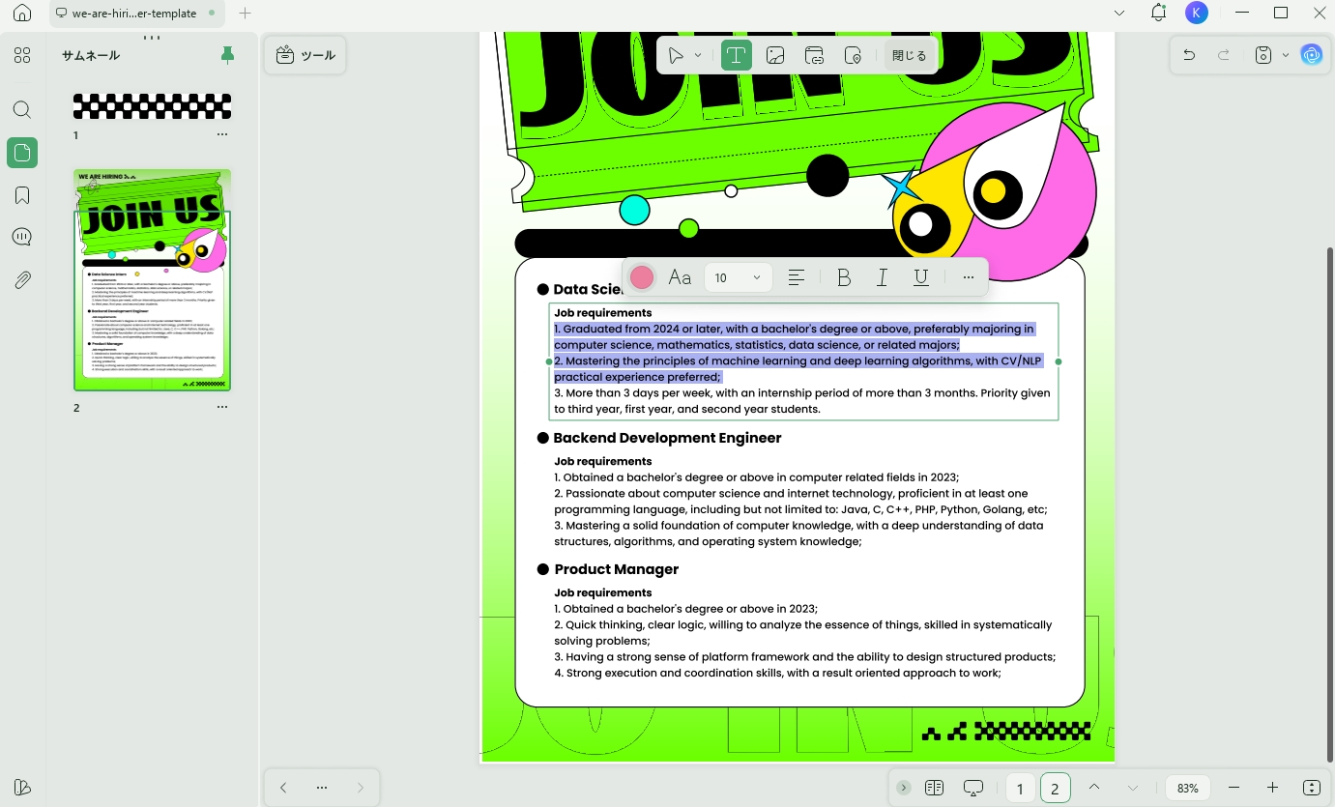
Task: Go to next item in bottom-left bar
Action: [x=361, y=788]
